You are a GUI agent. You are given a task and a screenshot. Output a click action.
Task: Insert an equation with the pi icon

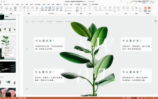(x=124, y=8)
